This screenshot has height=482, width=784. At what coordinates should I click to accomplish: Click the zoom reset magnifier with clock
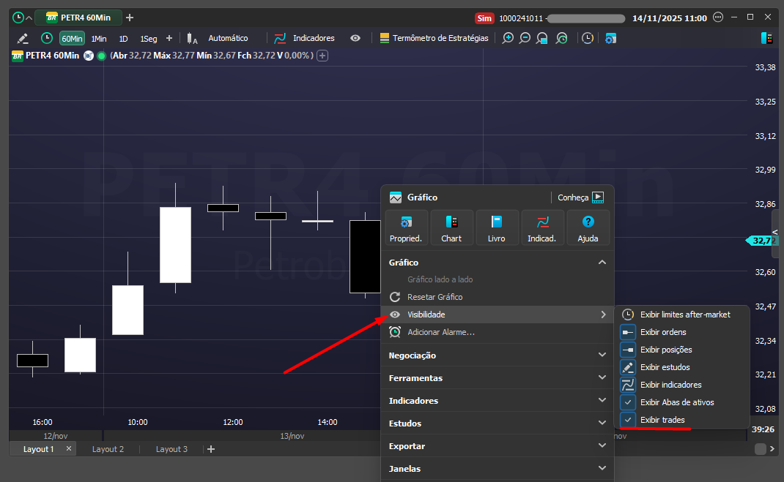point(562,39)
